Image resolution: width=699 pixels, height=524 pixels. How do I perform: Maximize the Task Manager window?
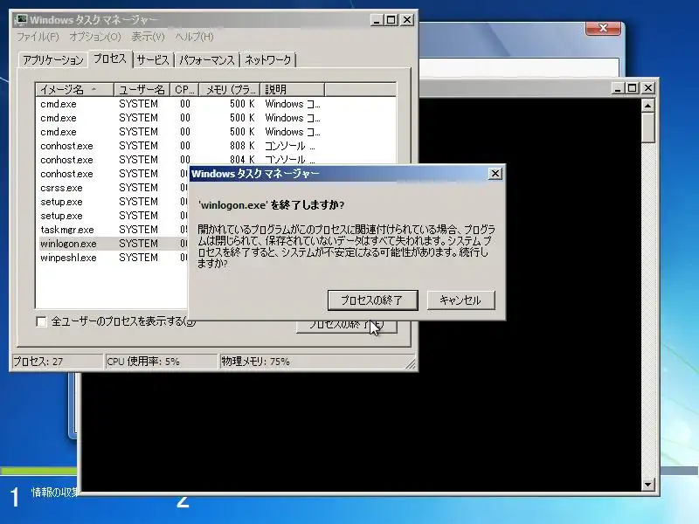click(x=391, y=20)
